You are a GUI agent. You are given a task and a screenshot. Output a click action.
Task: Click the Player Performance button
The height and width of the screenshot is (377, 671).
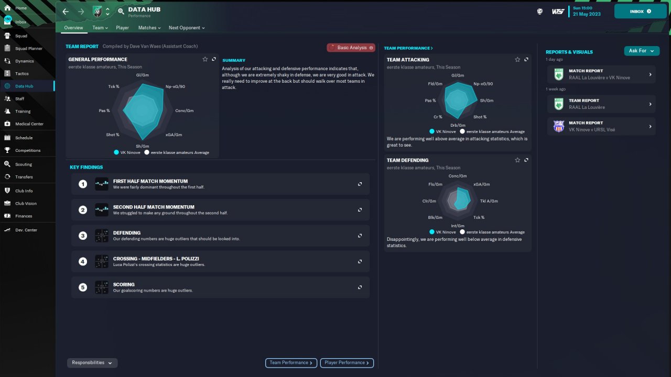(347, 363)
